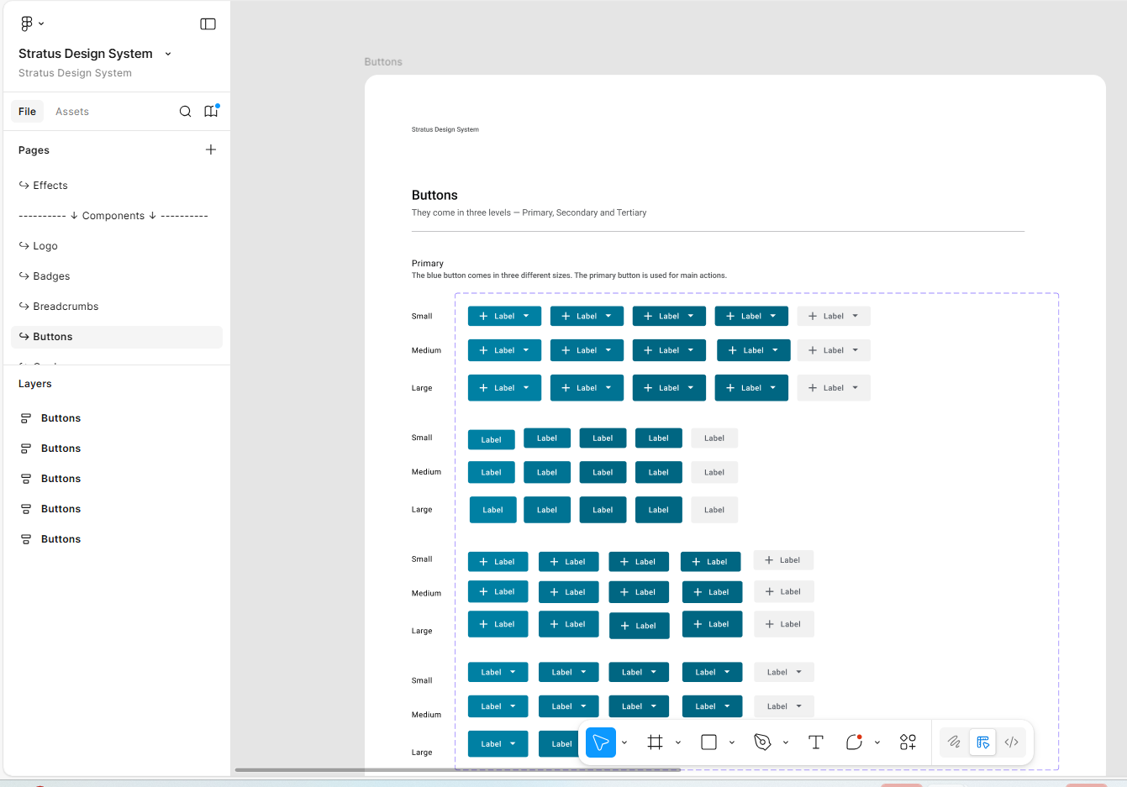Switch to Dev Mode code icon
Screen dimensions: 1127x787
(x=1012, y=742)
